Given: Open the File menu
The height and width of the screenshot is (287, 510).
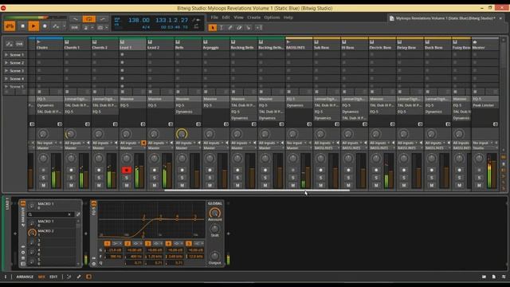Looking at the screenshot, I should point(214,18).
